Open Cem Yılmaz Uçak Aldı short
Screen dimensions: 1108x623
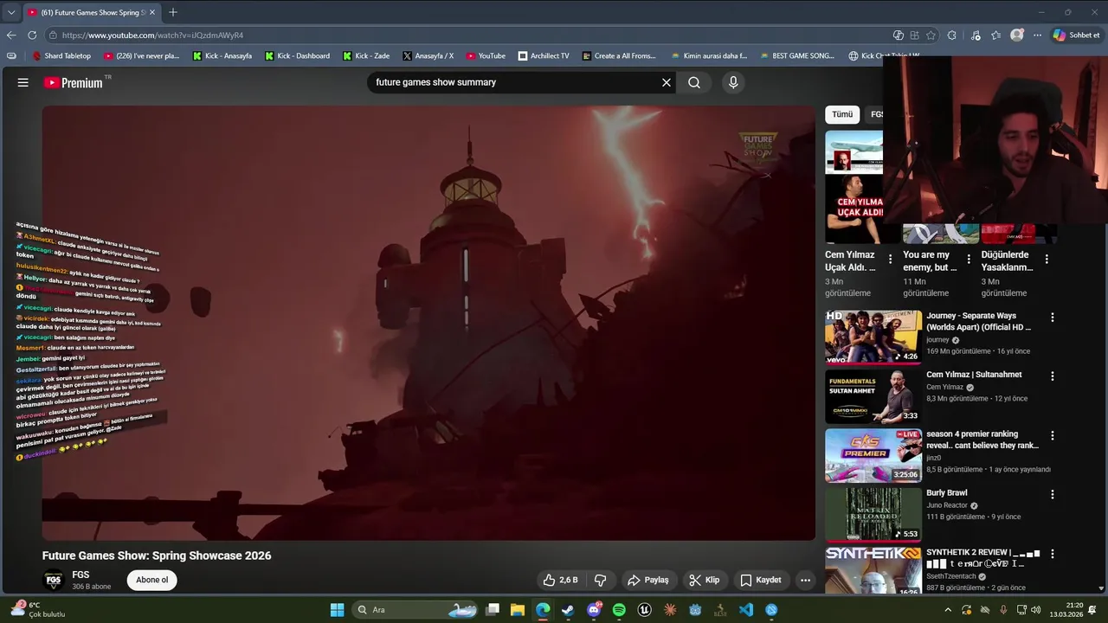coord(854,186)
